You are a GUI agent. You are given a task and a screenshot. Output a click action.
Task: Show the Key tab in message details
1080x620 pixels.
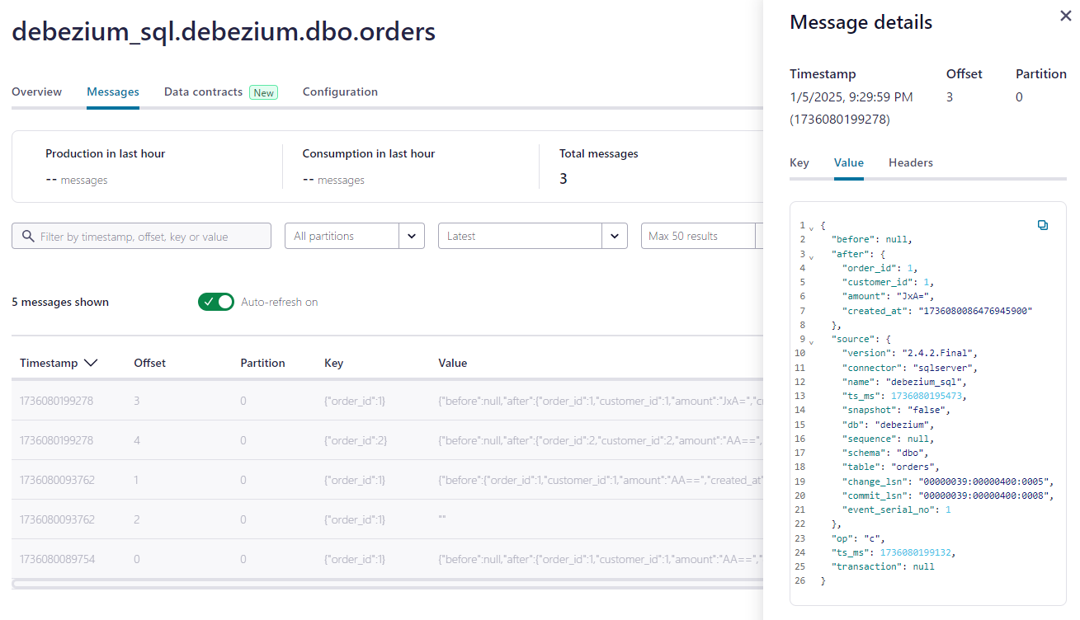coord(799,163)
